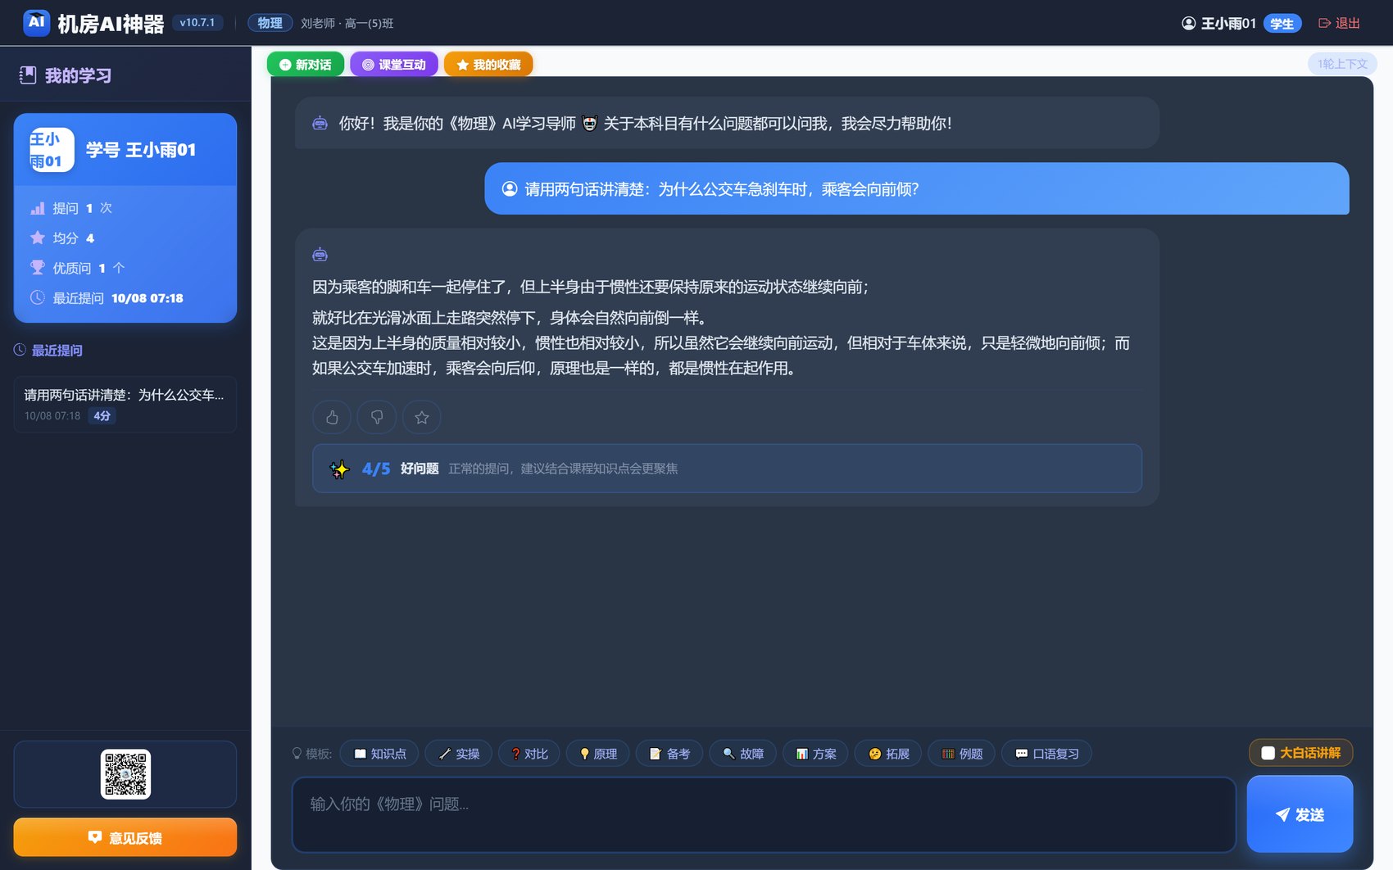Click the 王小雨01 avatar tile in the student card
This screenshot has height=870, width=1393.
click(x=52, y=150)
